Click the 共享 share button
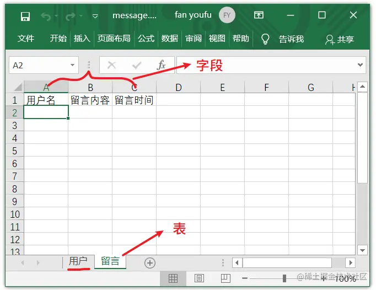 coord(340,39)
